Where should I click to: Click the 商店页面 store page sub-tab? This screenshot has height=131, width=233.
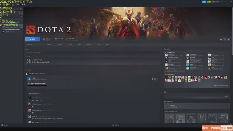[x=30, y=45]
